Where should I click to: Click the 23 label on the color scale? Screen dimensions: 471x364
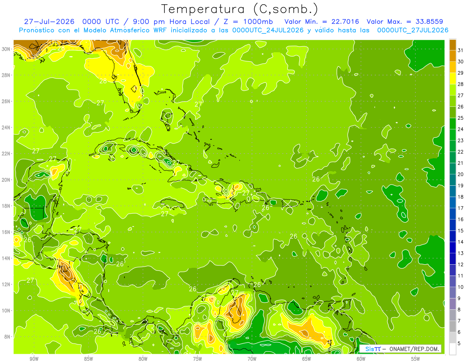pyautogui.click(x=461, y=141)
